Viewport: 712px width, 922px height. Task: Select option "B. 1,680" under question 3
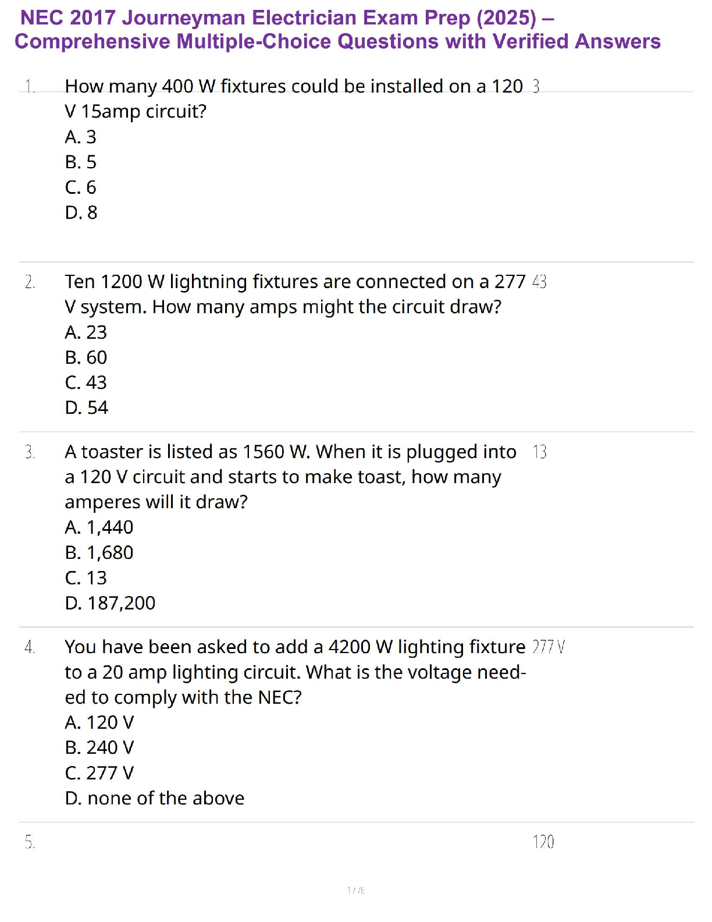(x=99, y=552)
